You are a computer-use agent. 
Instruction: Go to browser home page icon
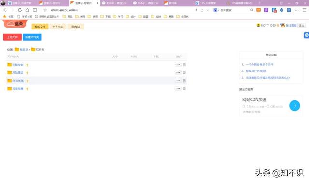pyautogui.click(x=28, y=10)
